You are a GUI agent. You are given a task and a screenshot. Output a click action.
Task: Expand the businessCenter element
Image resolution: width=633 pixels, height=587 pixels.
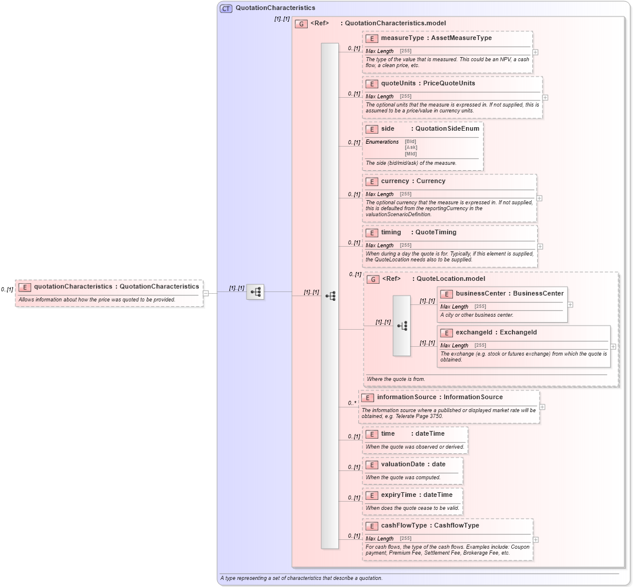point(570,305)
